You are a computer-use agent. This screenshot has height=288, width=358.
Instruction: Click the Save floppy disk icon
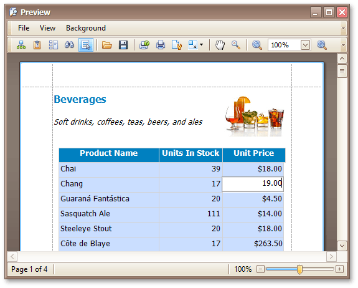[x=123, y=45]
